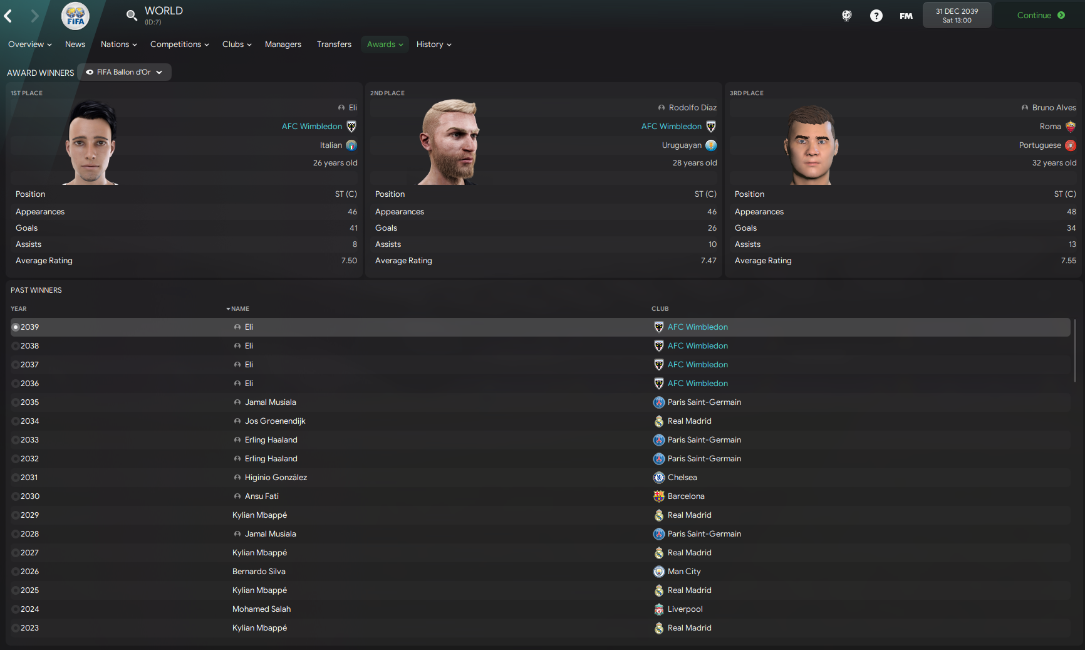Select the 2035 past winner radio button
This screenshot has height=650, width=1085.
[x=16, y=402]
